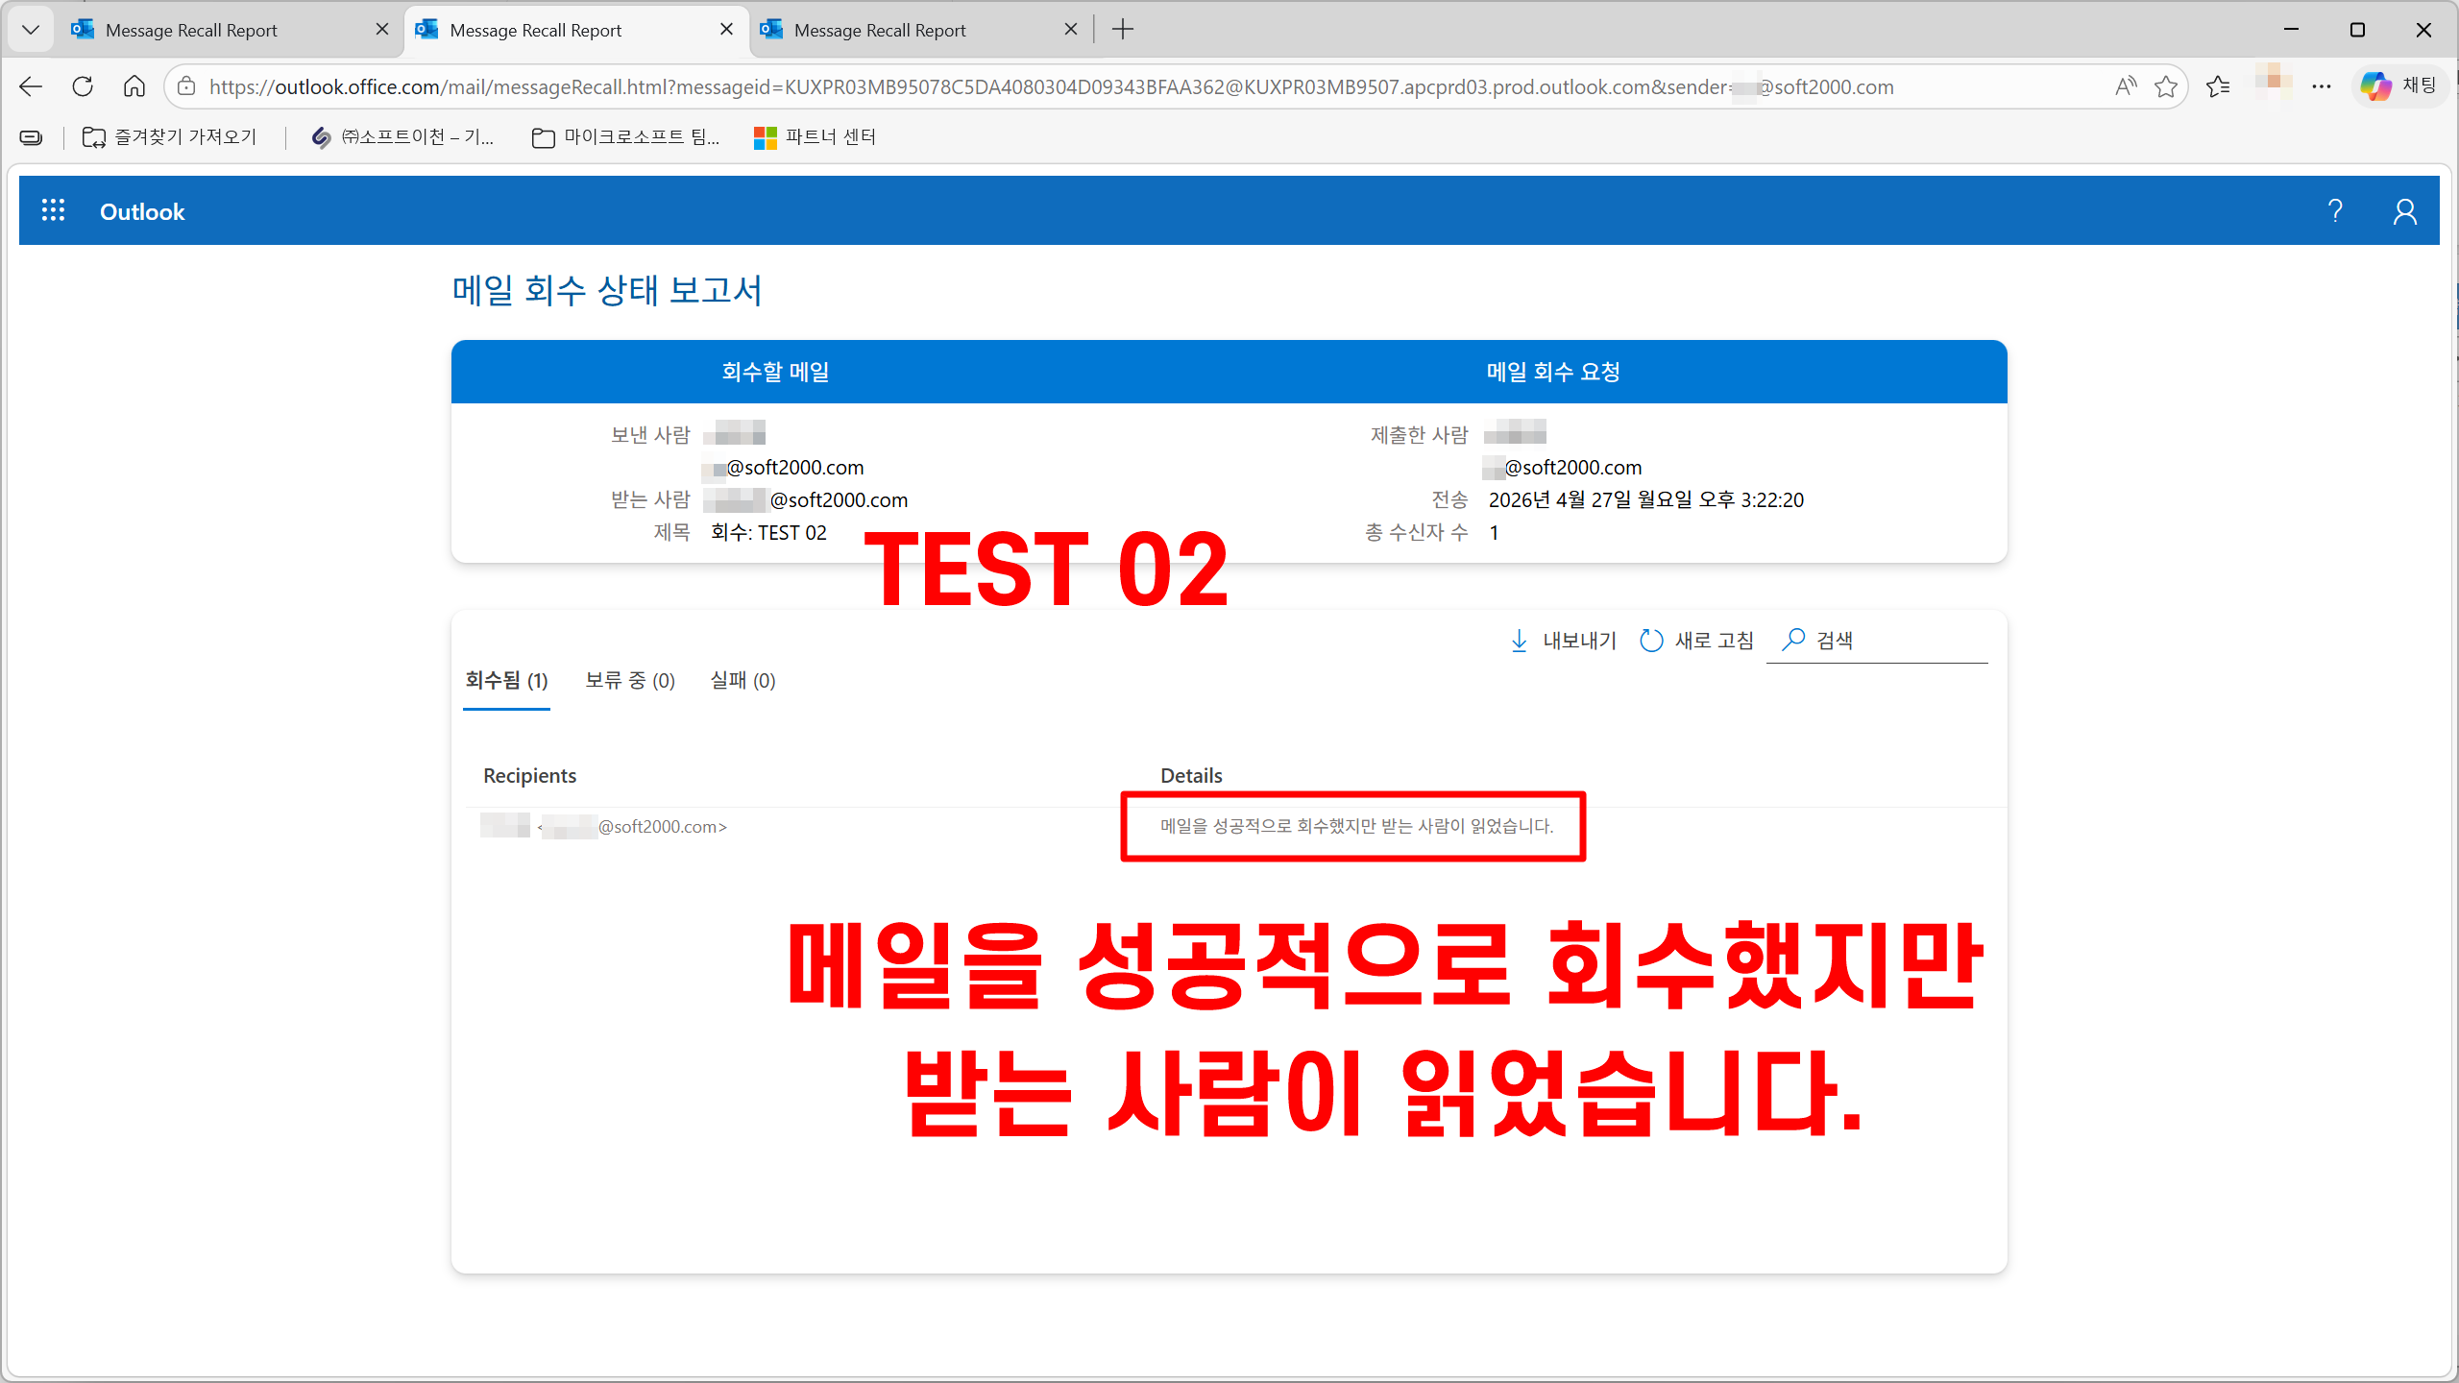This screenshot has width=2459, height=1383.
Task: Open the Outlook app launcher grid
Action: pos(53,211)
